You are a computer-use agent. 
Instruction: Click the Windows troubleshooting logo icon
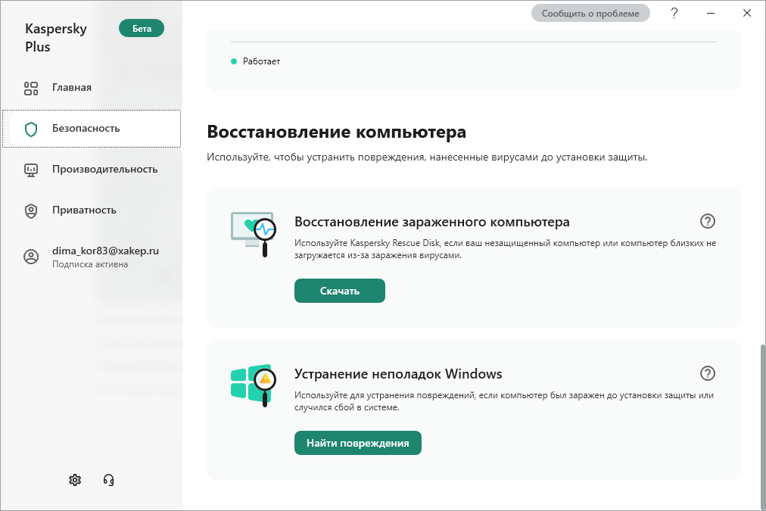254,385
